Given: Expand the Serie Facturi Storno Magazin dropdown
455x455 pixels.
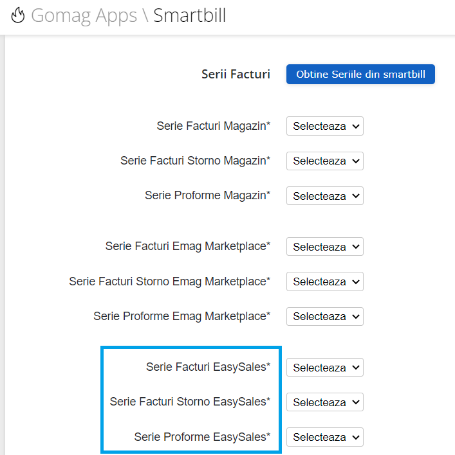Looking at the screenshot, I should coord(325,161).
